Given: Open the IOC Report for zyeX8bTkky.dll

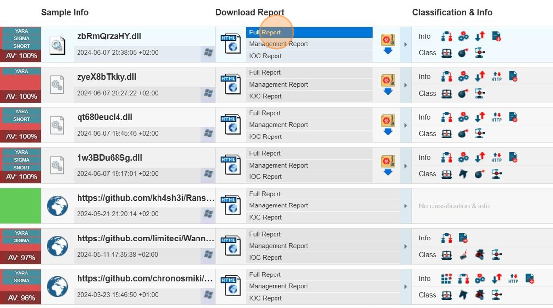Looking at the screenshot, I should [x=265, y=96].
